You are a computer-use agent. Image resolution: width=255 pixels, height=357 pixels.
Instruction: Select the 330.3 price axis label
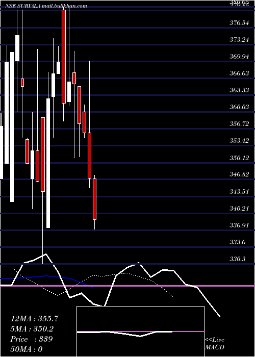click(238, 259)
